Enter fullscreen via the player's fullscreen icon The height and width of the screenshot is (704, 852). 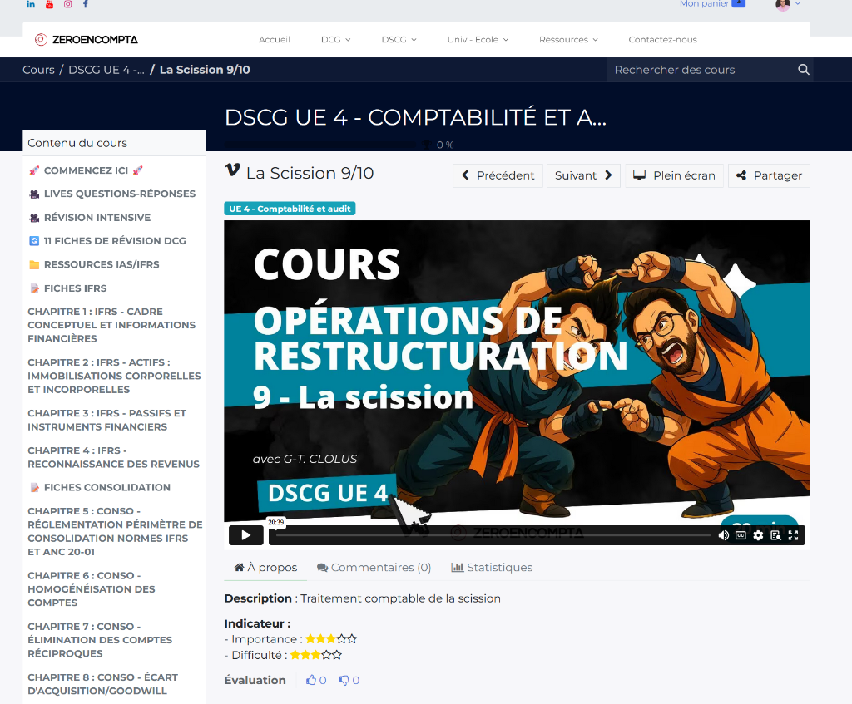794,535
